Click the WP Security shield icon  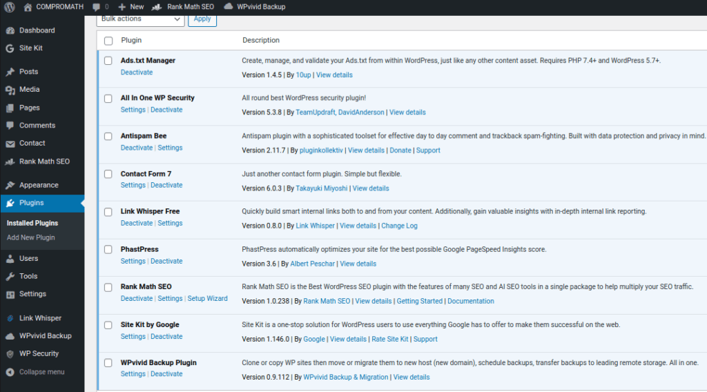pyautogui.click(x=10, y=354)
